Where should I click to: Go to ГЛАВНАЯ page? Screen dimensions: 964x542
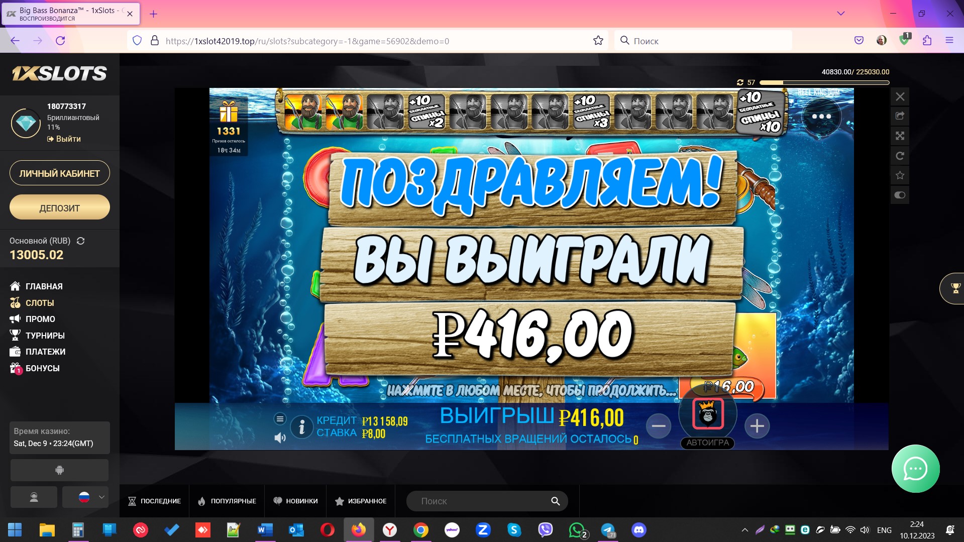(x=36, y=286)
